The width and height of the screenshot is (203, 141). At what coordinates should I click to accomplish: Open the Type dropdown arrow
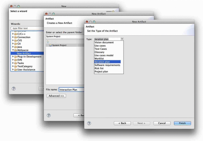click(122, 39)
